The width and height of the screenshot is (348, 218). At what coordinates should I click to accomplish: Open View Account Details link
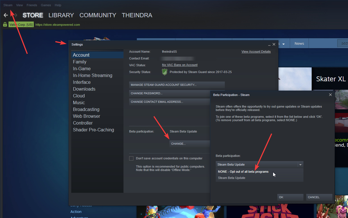pyautogui.click(x=256, y=52)
